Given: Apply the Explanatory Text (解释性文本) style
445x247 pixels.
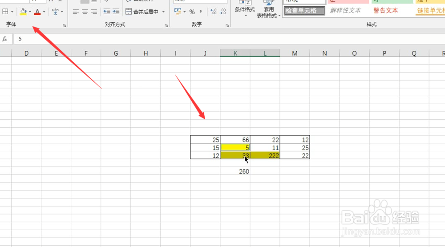Looking at the screenshot, I should (x=345, y=11).
